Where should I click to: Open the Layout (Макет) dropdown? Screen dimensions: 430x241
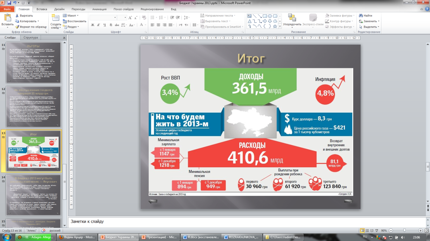pos(71,15)
